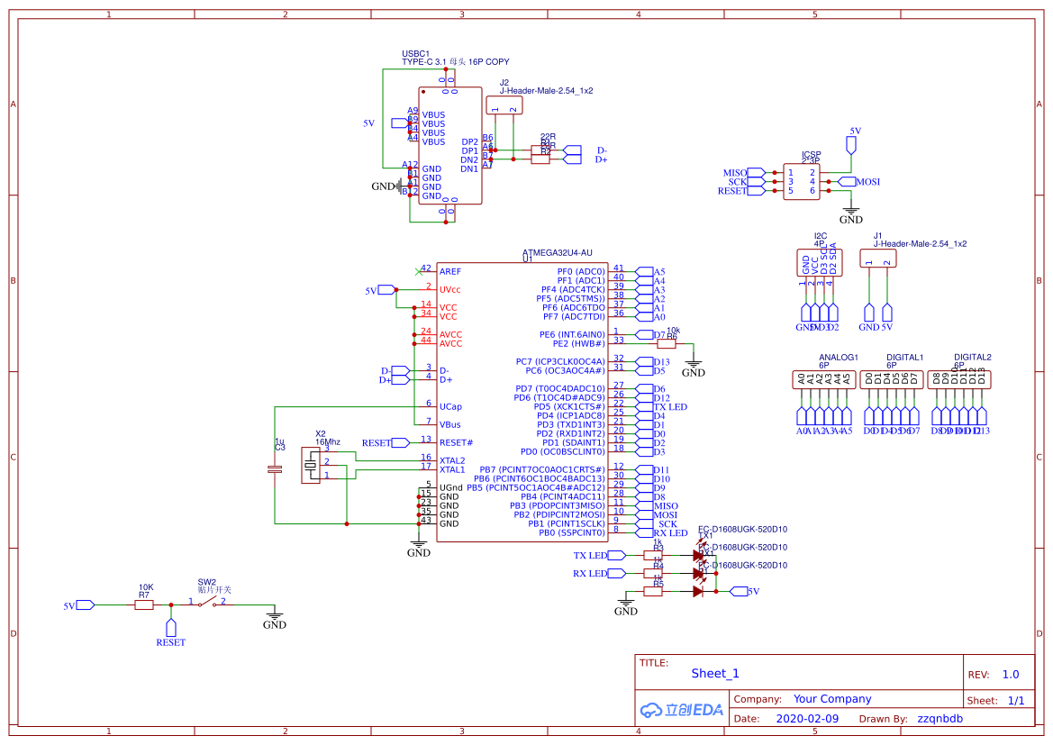
Task: Click the ATMEGA32U4-AU part name label
Action: [558, 252]
